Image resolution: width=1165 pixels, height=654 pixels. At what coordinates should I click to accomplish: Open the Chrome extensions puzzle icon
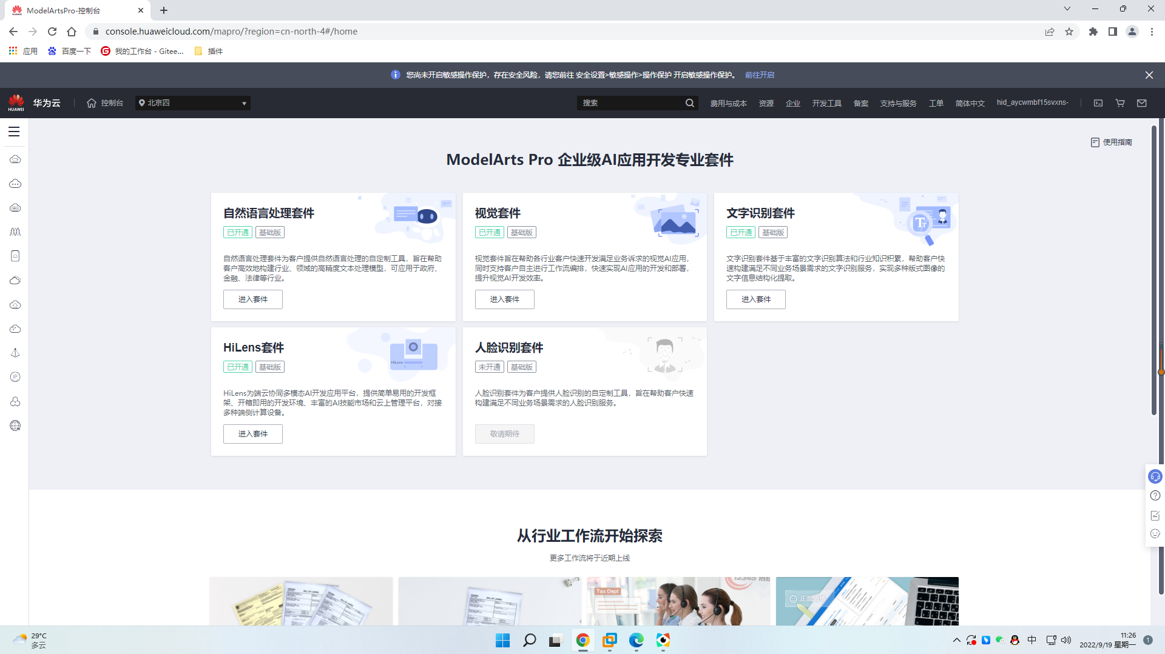pos(1093,31)
